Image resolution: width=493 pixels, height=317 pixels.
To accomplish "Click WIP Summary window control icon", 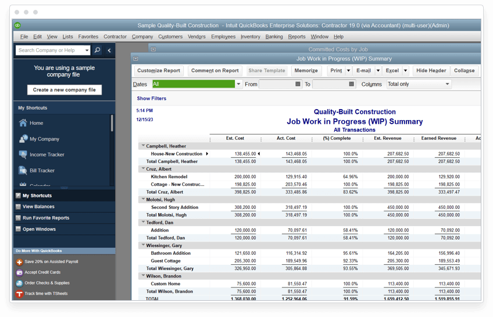I will [135, 59].
